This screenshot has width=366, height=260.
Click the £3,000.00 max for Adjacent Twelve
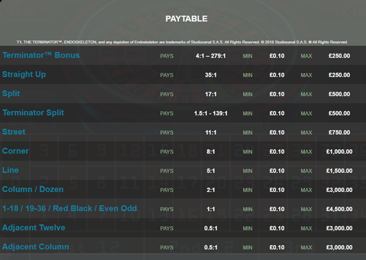pyautogui.click(x=340, y=228)
